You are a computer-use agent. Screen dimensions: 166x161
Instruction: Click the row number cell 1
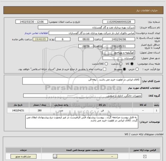(x=156, y=110)
